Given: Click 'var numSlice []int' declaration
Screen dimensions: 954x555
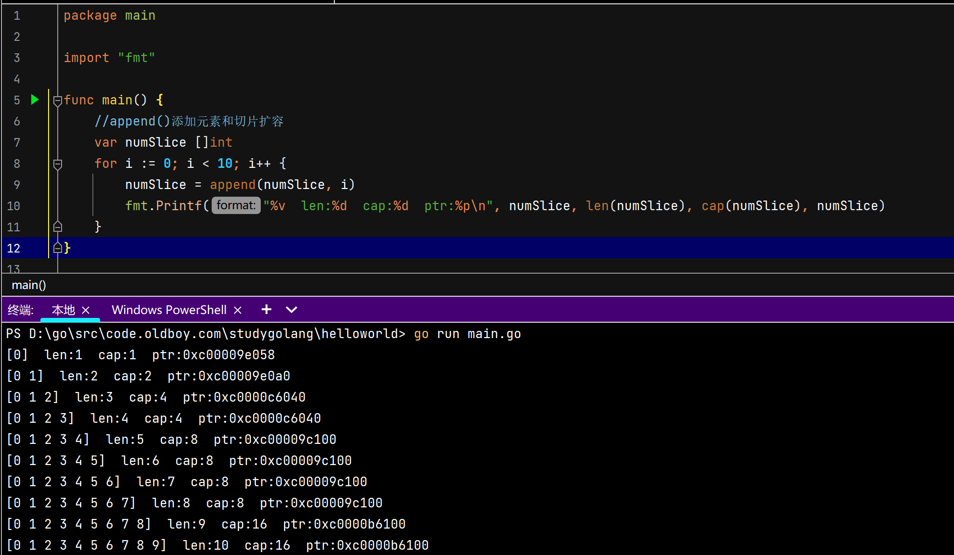Looking at the screenshot, I should pyautogui.click(x=164, y=142).
